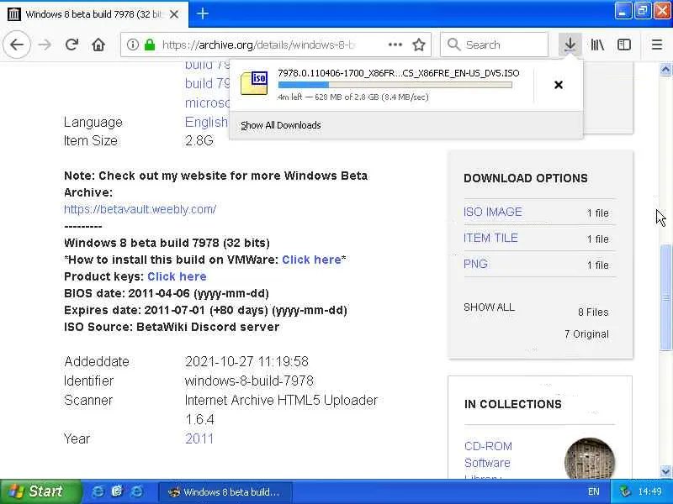Close the Windows 8 beta build tab

pyautogui.click(x=174, y=14)
